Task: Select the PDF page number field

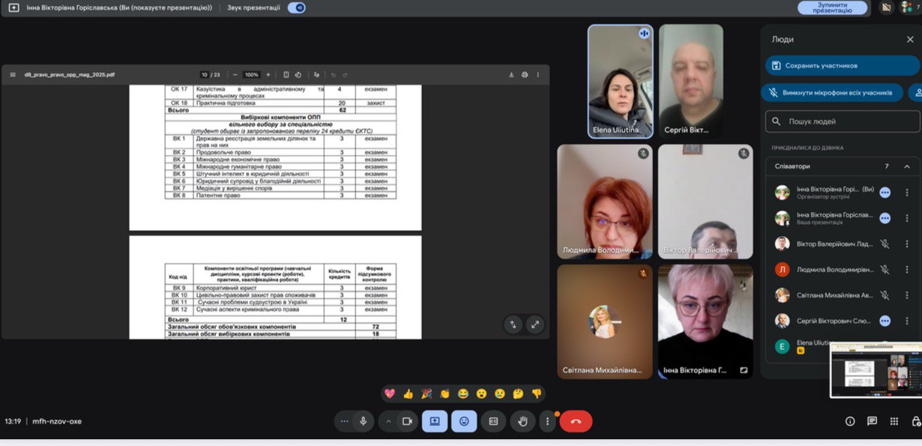Action: (204, 75)
